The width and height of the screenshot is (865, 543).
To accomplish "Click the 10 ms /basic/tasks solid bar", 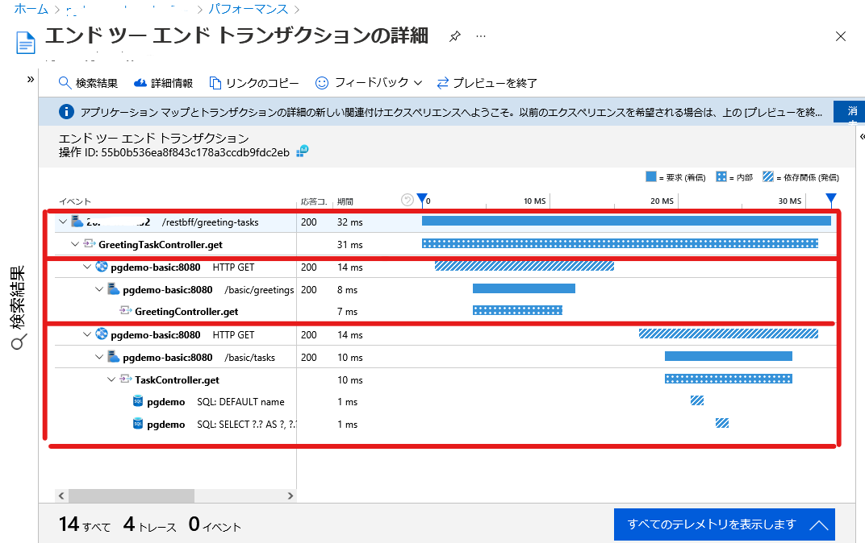I will coord(728,356).
